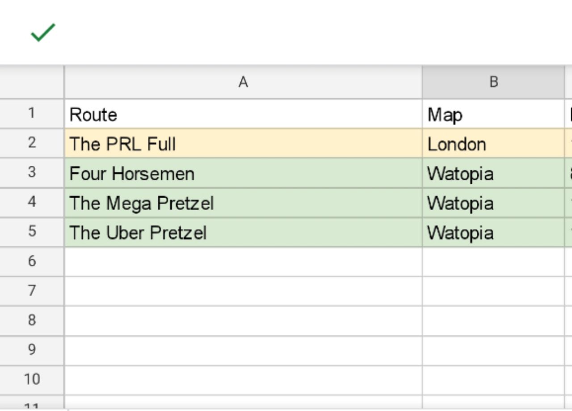572x411 pixels.
Task: Select row 2 header
Action: coord(32,143)
